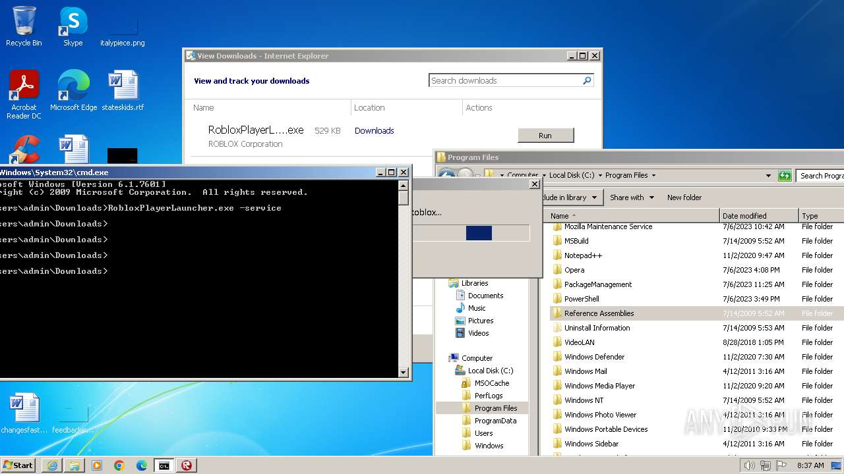844x474 pixels.
Task: Click the volume icon in system tray
Action: tap(749, 465)
